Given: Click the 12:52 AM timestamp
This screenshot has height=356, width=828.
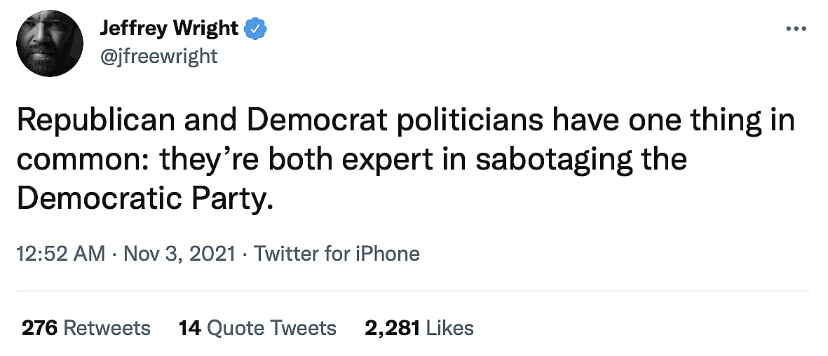Looking at the screenshot, I should coord(60,253).
